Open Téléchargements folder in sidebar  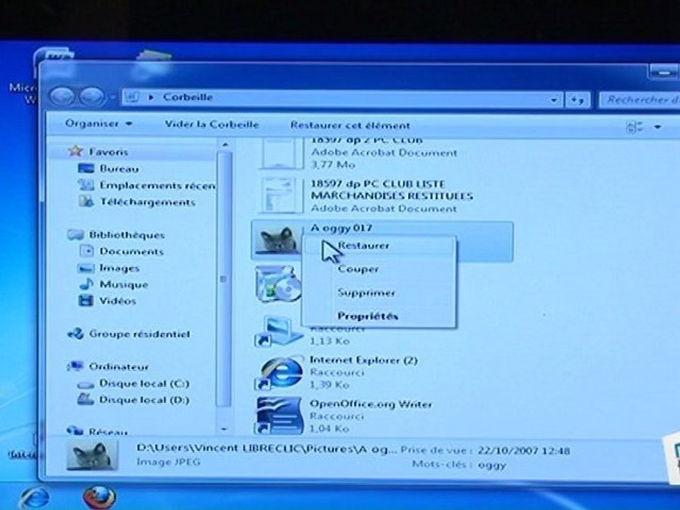[x=137, y=202]
